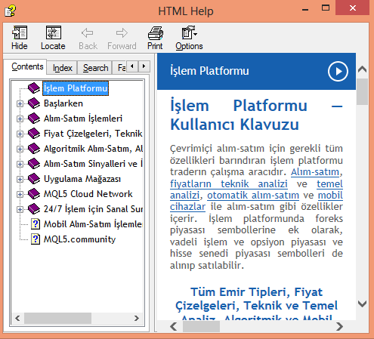
Task: Switch to the Search tab
Action: 95,68
